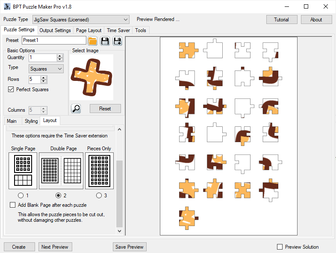The height and width of the screenshot is (253, 336).
Task: Select the Pieces Only layout icon
Action: click(99, 170)
